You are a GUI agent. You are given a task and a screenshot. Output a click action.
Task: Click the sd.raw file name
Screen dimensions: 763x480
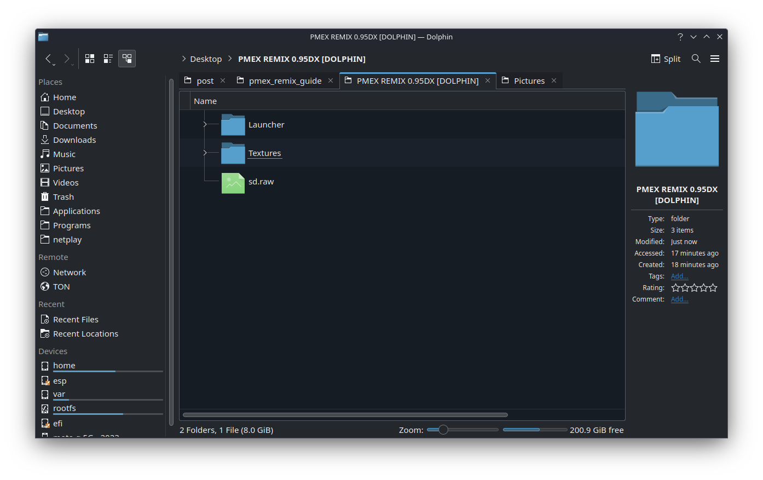click(x=261, y=182)
